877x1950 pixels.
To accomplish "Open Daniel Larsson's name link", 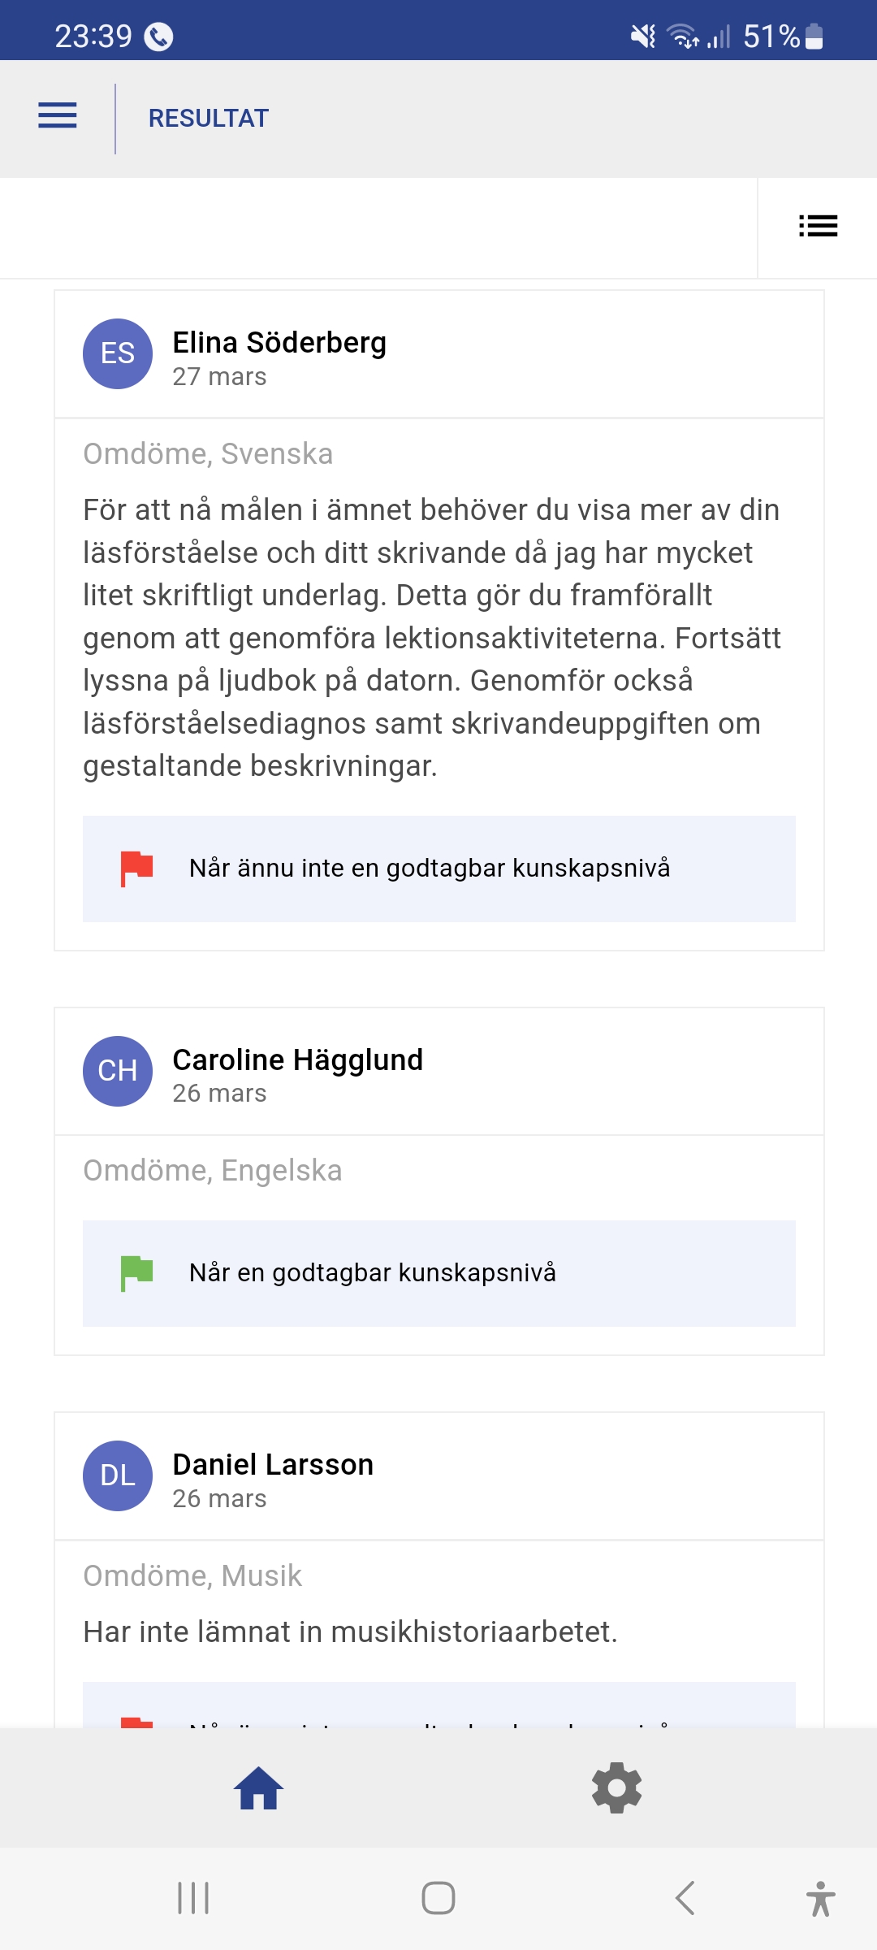I will coord(273,1465).
